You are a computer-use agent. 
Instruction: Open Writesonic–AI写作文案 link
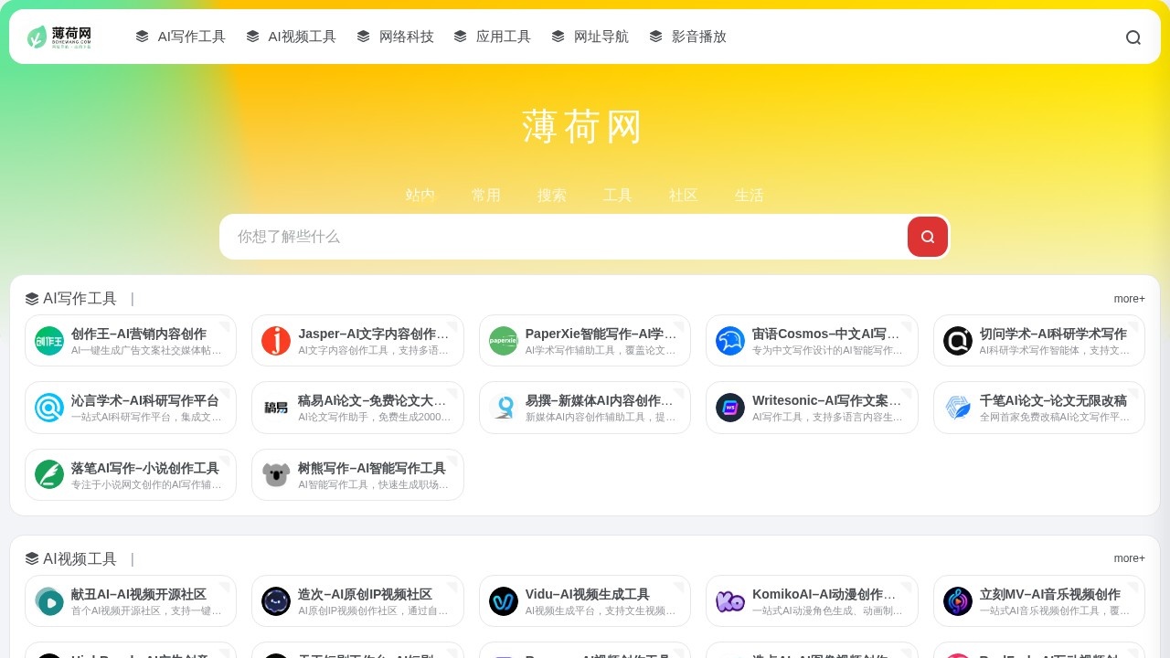828,400
